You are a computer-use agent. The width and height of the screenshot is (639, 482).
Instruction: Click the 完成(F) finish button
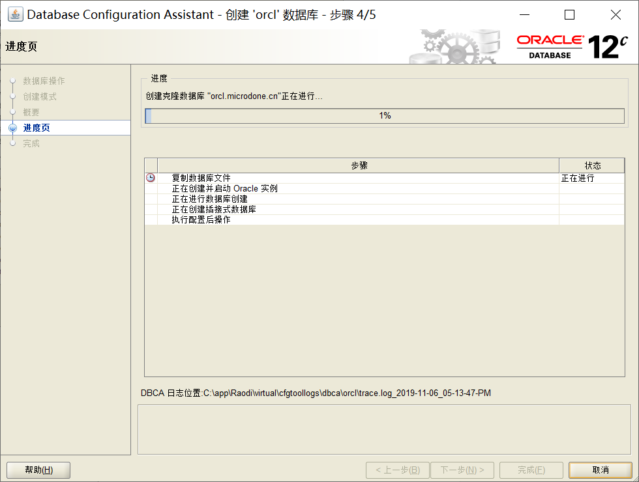[x=531, y=470]
